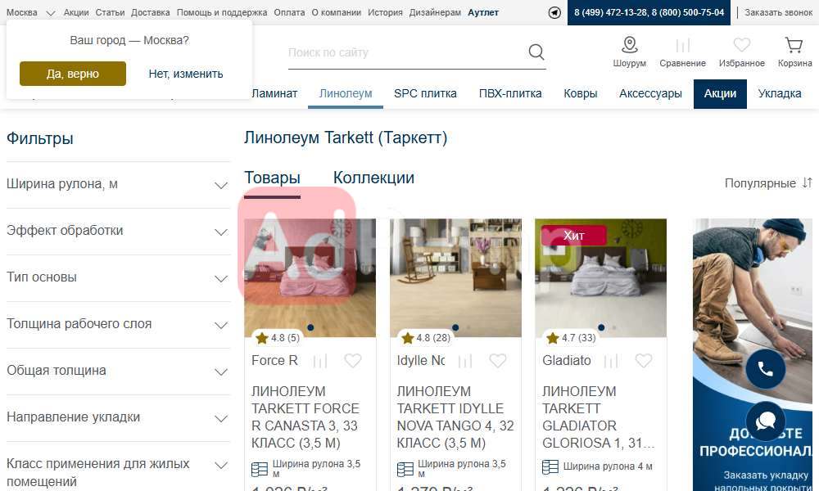Open the Оплата top link
The height and width of the screenshot is (491, 819).
[x=289, y=12]
